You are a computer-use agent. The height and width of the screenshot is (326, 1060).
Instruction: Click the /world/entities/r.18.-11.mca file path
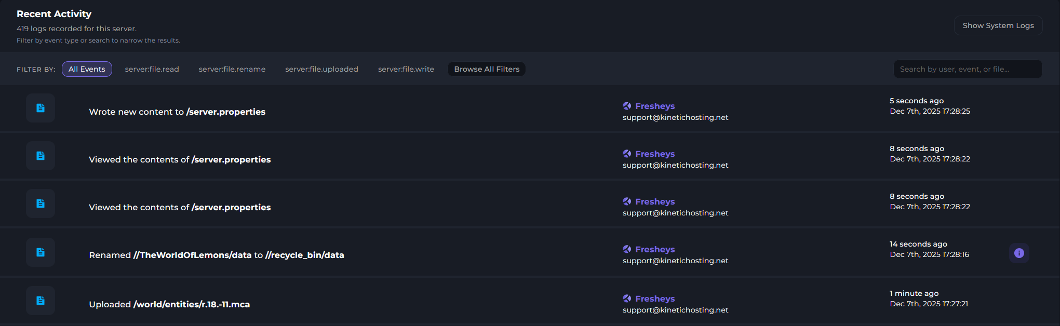(x=192, y=304)
